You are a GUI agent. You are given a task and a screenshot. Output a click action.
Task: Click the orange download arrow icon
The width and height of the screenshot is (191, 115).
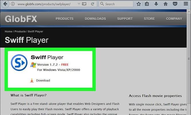(32, 80)
